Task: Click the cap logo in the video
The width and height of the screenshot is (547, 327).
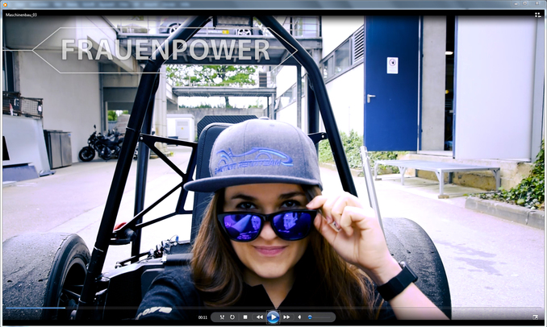Action: 253,159
